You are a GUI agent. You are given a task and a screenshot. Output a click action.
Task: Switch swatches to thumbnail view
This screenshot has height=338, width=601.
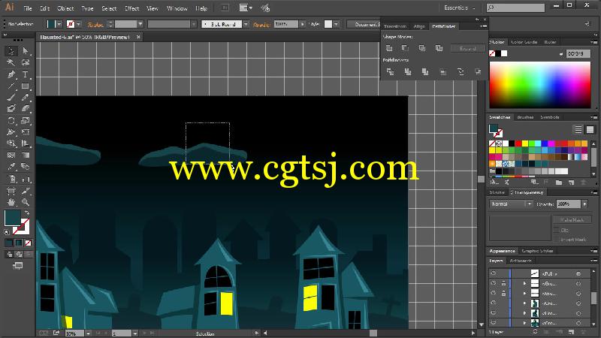[590, 129]
